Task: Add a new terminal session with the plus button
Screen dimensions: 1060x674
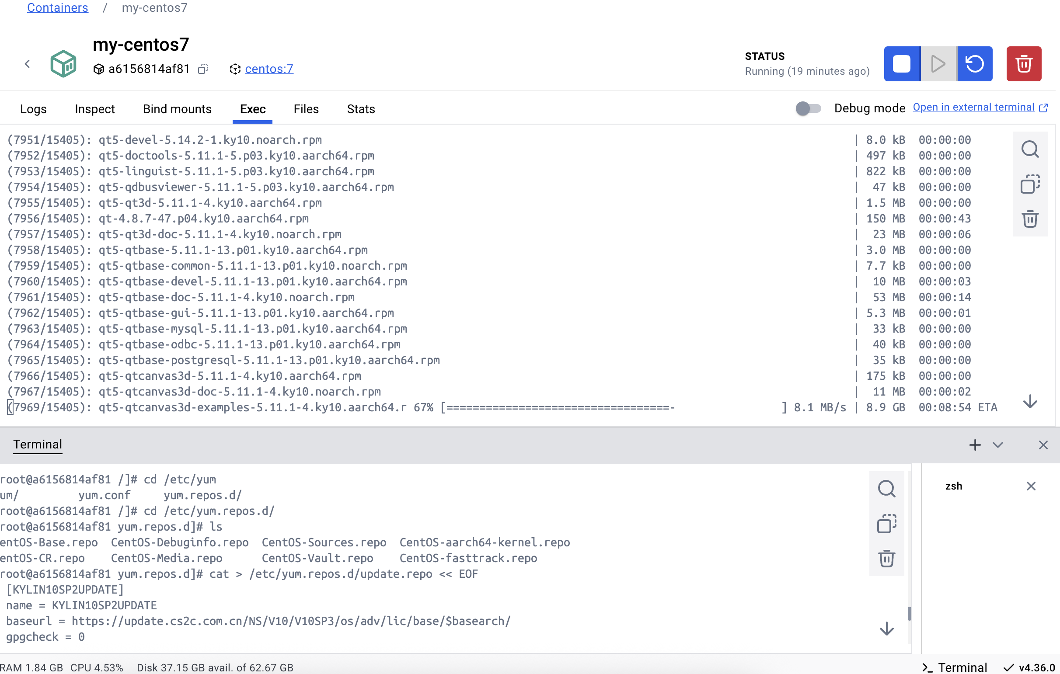Action: pos(975,445)
